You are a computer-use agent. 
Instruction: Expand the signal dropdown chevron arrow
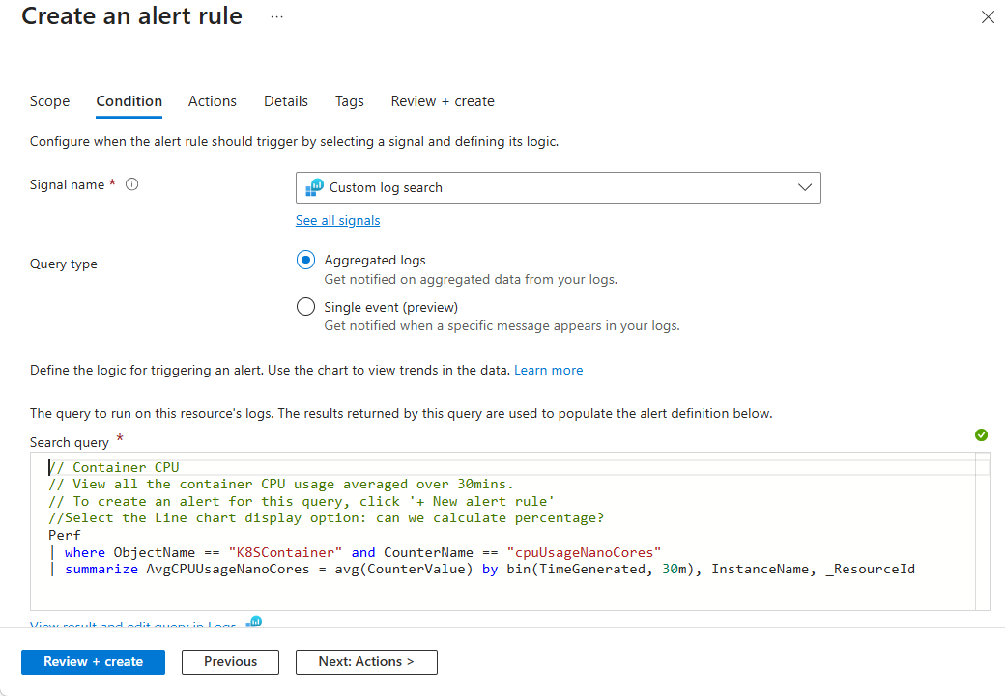pos(805,187)
